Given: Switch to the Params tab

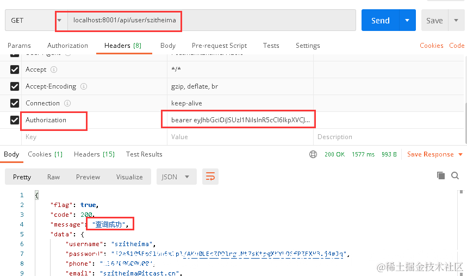Looking at the screenshot, I should pyautogui.click(x=19, y=46).
